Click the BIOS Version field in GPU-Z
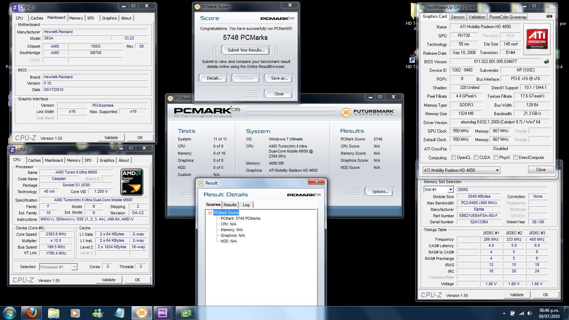 [495, 62]
